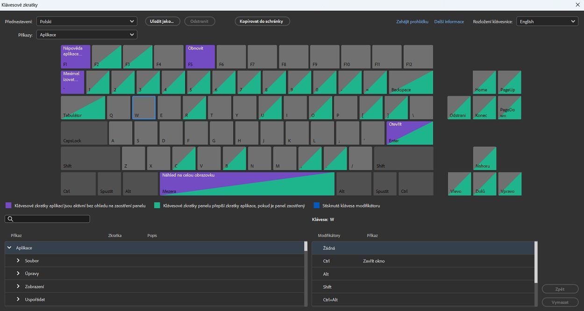Click the B key
Image resolution: width=584 pixels, height=311 pixels.
[x=235, y=158]
